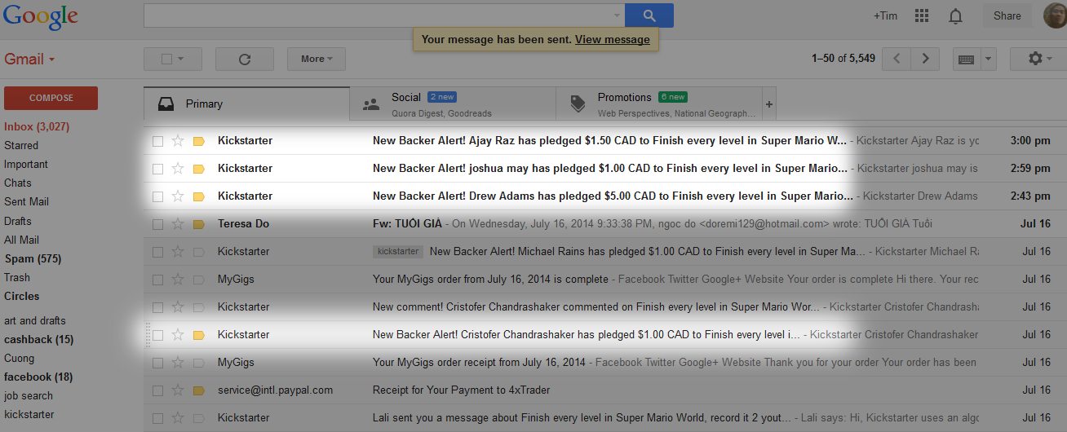Star the Teresa Do email
This screenshot has height=432, width=1067.
[x=178, y=224]
